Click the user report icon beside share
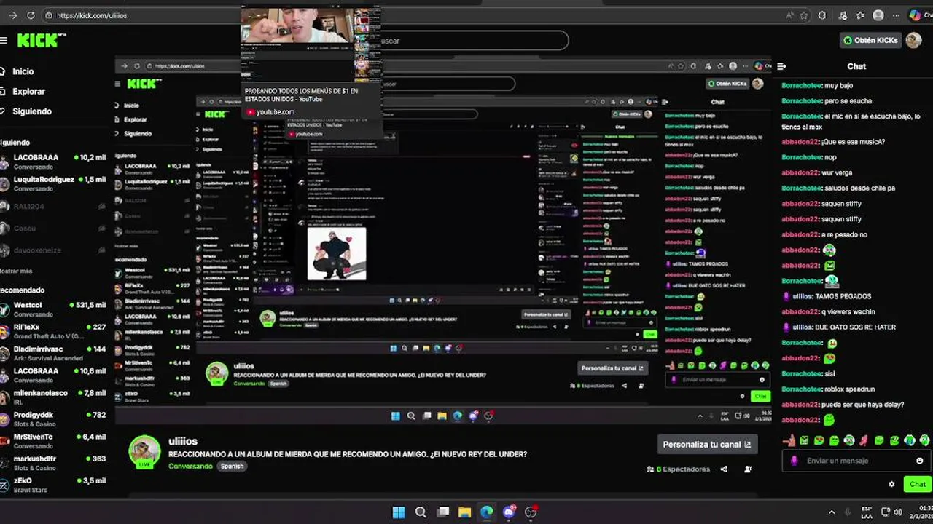 click(x=748, y=469)
